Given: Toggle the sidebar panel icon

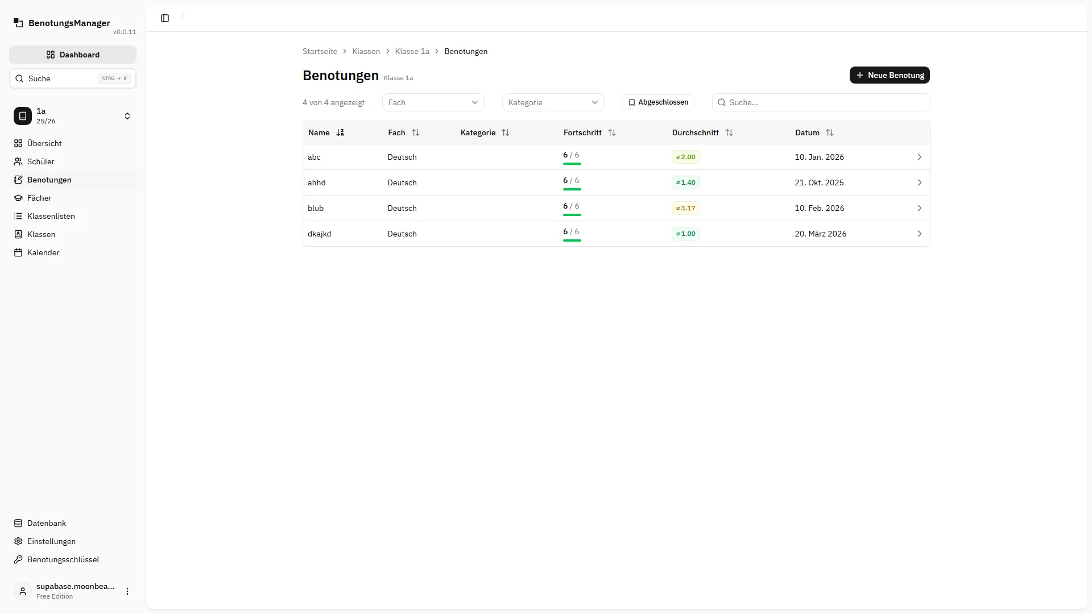Looking at the screenshot, I should [x=165, y=18].
